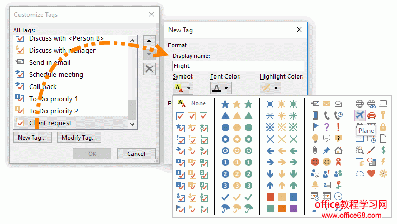Select the Schedule meeting tag

click(x=56, y=74)
